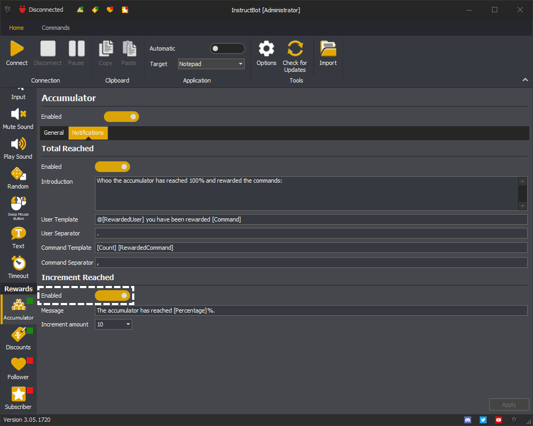The width and height of the screenshot is (533, 426).
Task: Switch to the Commands ribbon tab
Action: (x=56, y=28)
